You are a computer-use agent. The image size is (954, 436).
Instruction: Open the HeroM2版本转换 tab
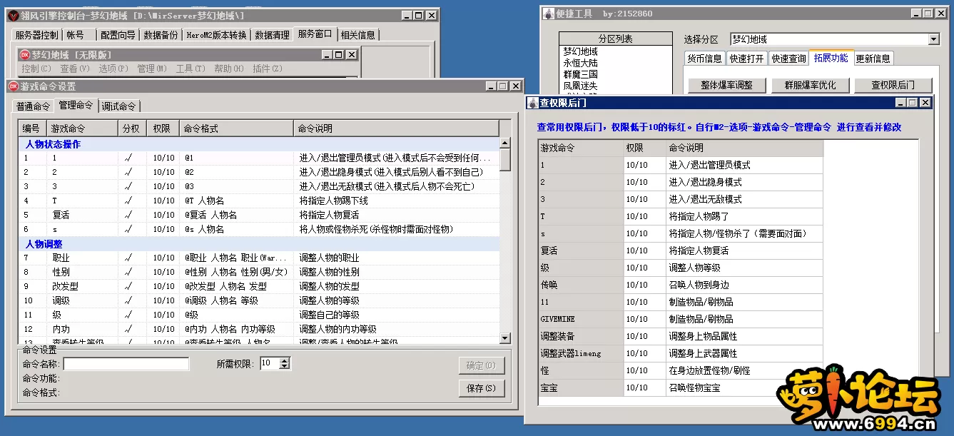point(216,35)
